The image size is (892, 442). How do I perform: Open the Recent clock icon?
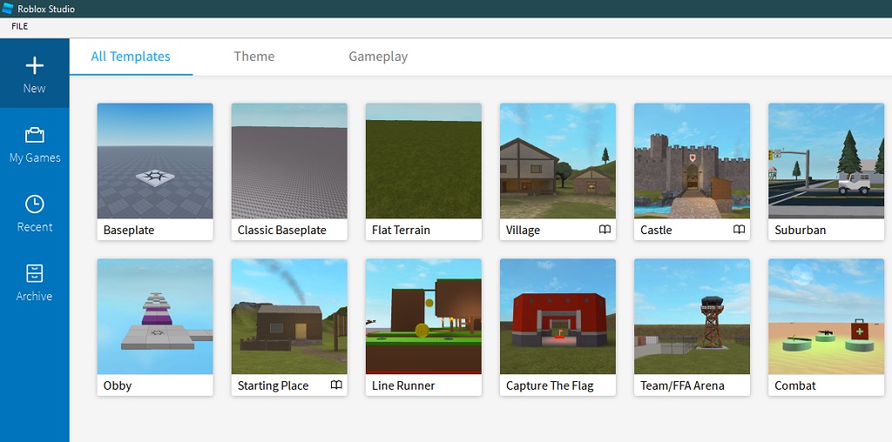coord(35,204)
